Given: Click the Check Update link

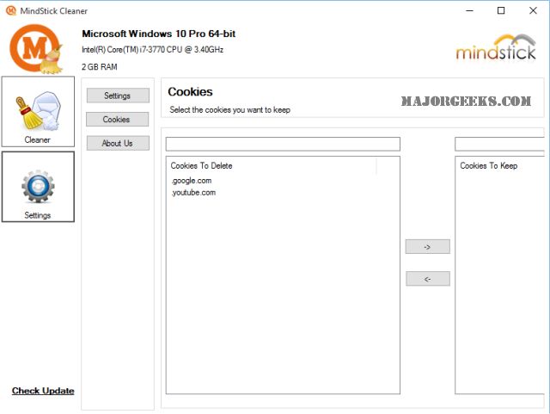Looking at the screenshot, I should tap(43, 391).
